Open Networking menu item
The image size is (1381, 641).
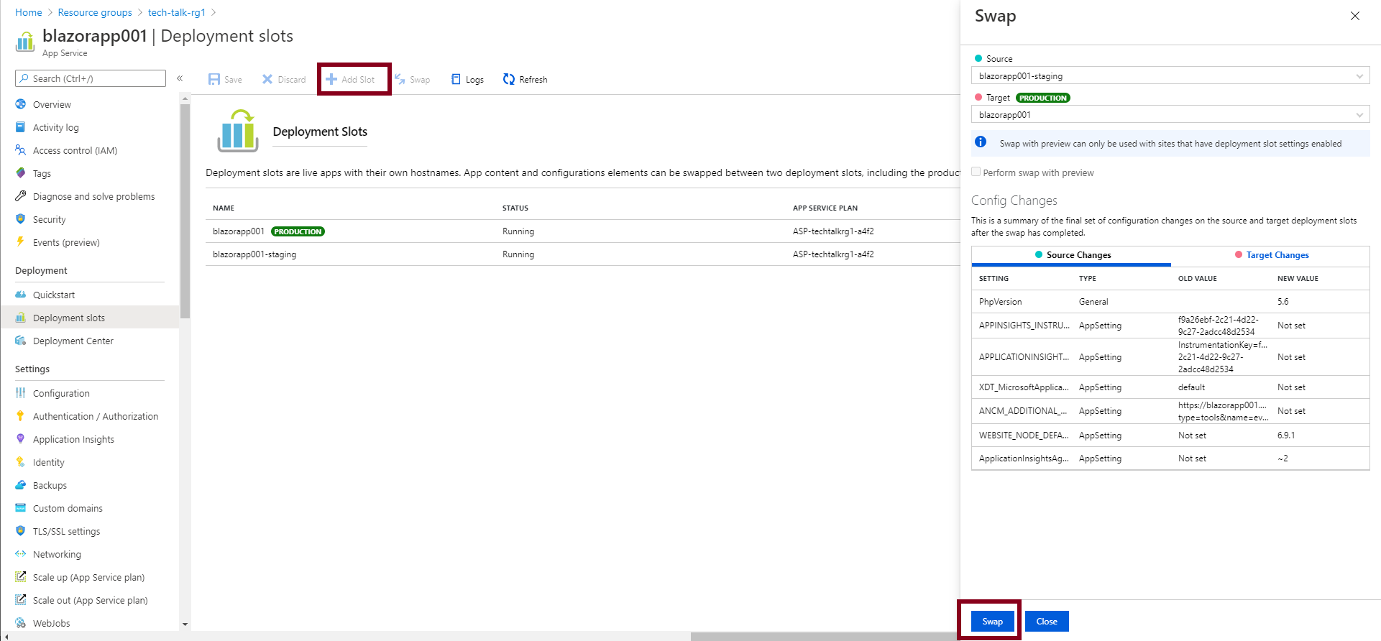click(x=57, y=554)
